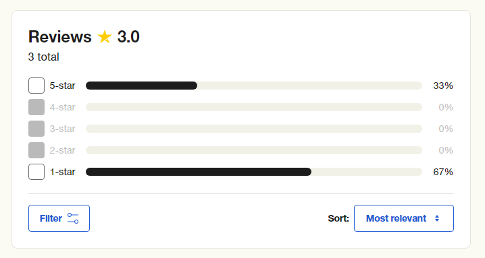Click the disabled 4-star checkbox
The image size is (485, 258).
point(36,107)
